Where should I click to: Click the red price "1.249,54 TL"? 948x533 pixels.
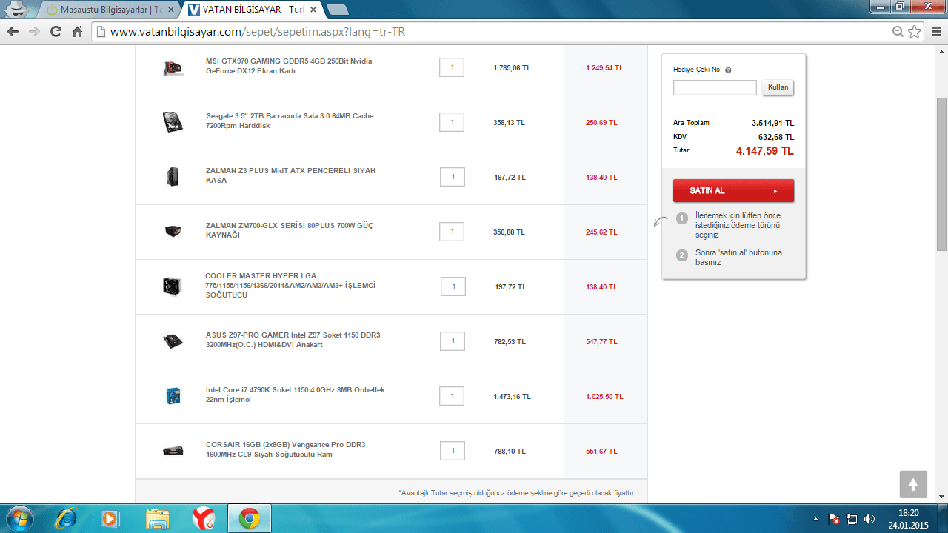click(604, 68)
